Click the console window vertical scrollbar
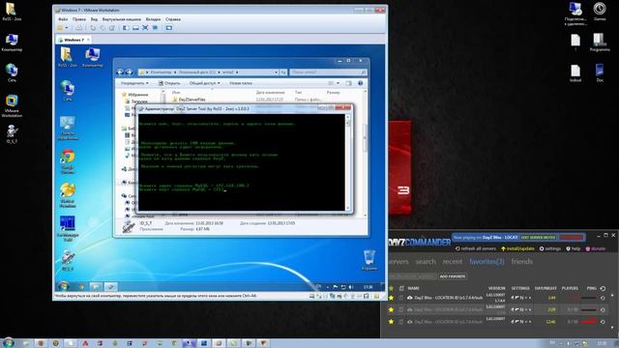The width and height of the screenshot is (619, 348). pos(348,162)
